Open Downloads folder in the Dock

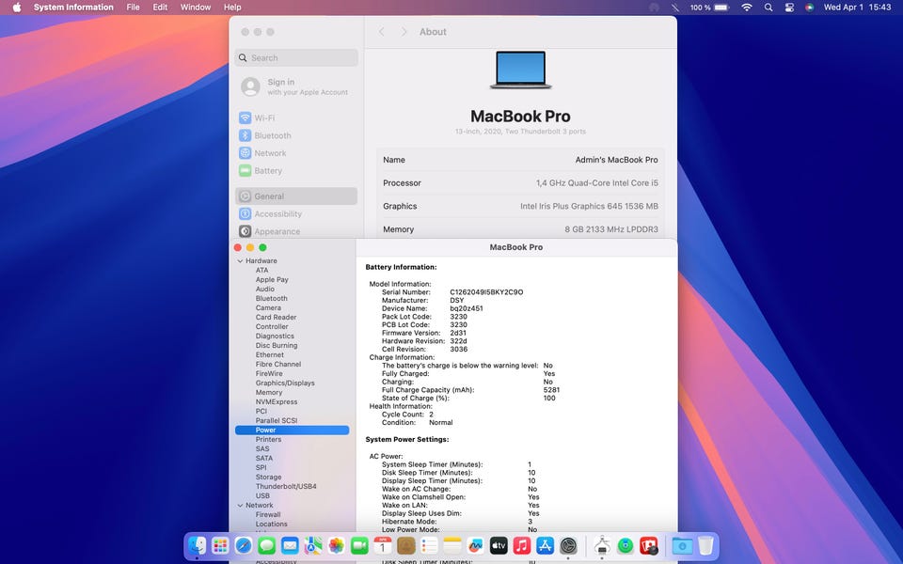(683, 545)
